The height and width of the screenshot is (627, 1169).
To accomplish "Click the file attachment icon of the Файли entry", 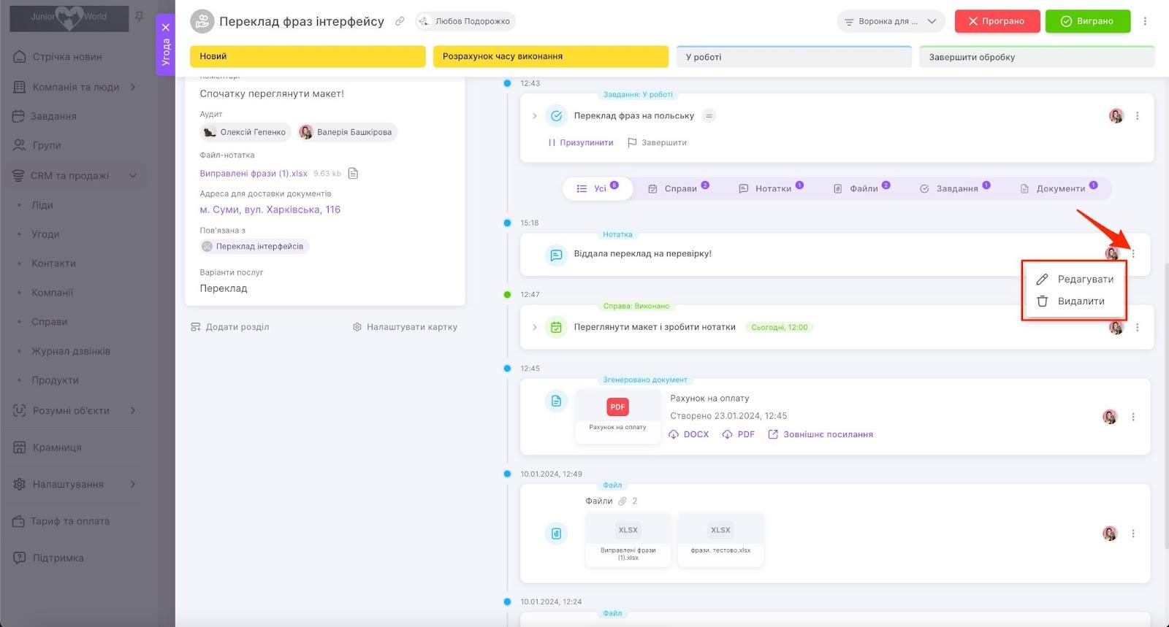I will click(x=556, y=534).
